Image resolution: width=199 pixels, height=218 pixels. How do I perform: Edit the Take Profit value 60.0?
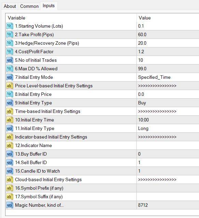[x=168, y=34]
